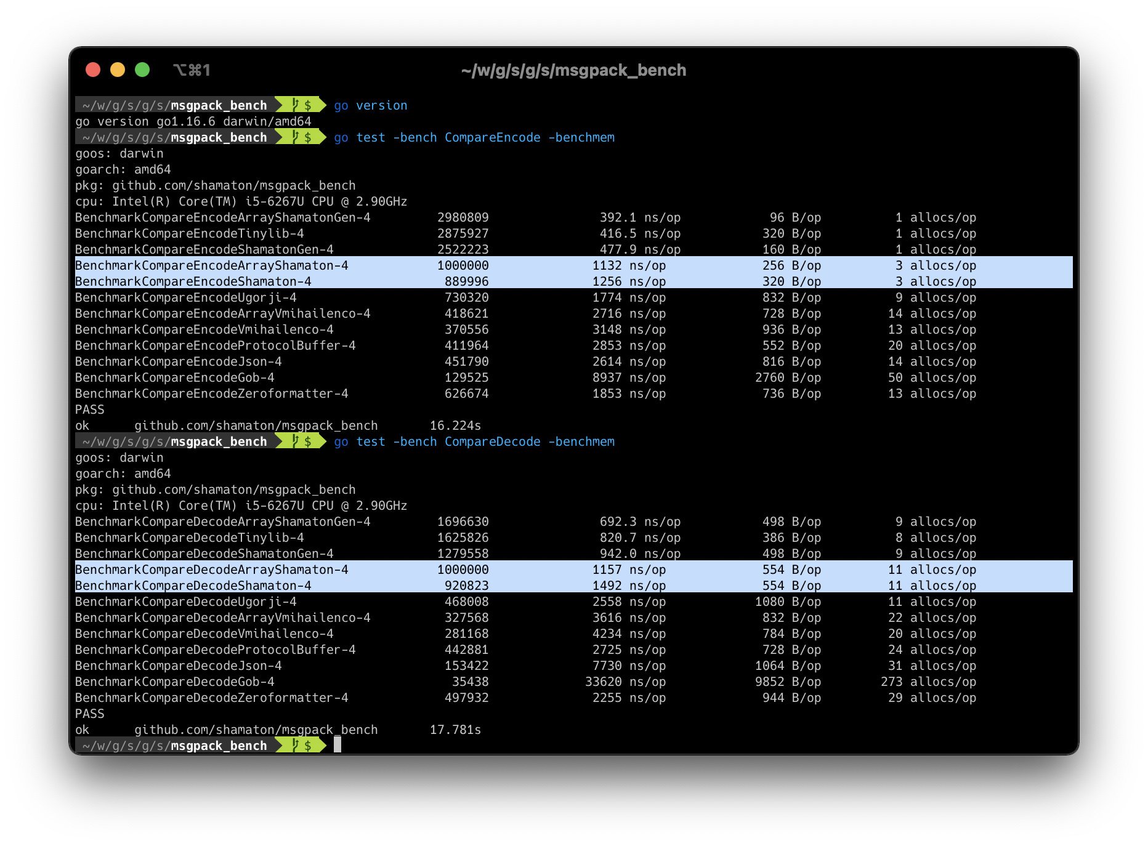Click the window title ~/w/g/s/g/s/msgpack_bench

[573, 70]
